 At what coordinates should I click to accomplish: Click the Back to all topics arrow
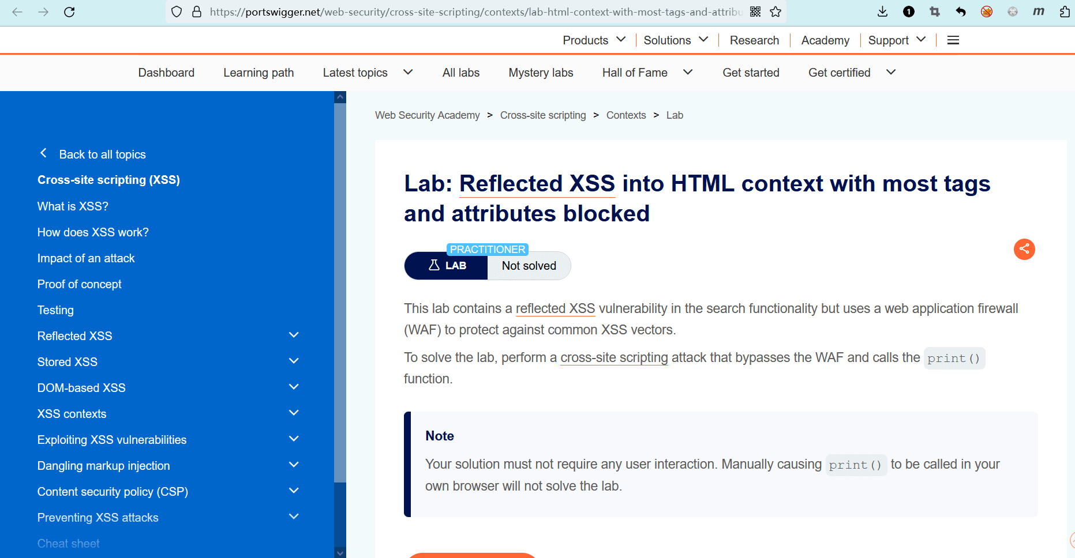tap(43, 153)
